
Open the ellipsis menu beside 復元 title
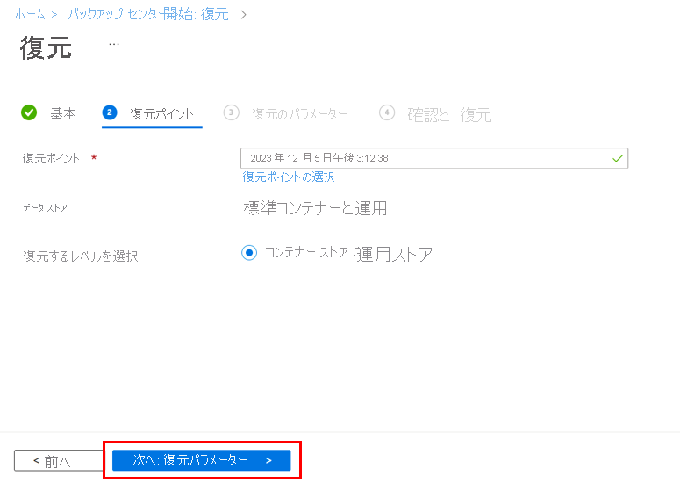114,44
